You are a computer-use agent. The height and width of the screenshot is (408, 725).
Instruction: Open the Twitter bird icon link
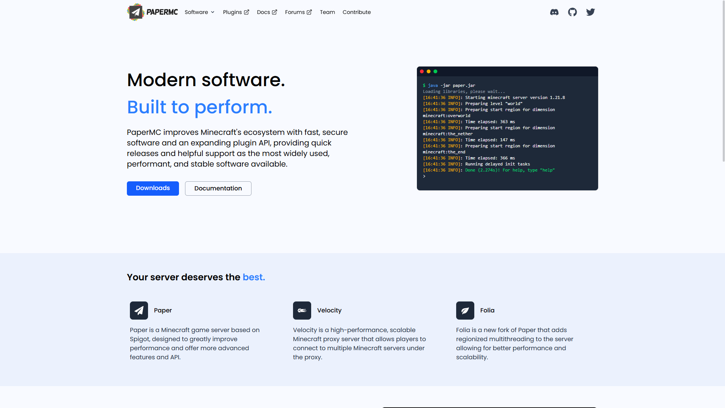591,12
